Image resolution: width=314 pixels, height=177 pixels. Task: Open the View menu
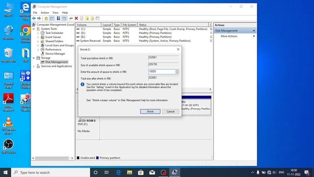click(55, 13)
